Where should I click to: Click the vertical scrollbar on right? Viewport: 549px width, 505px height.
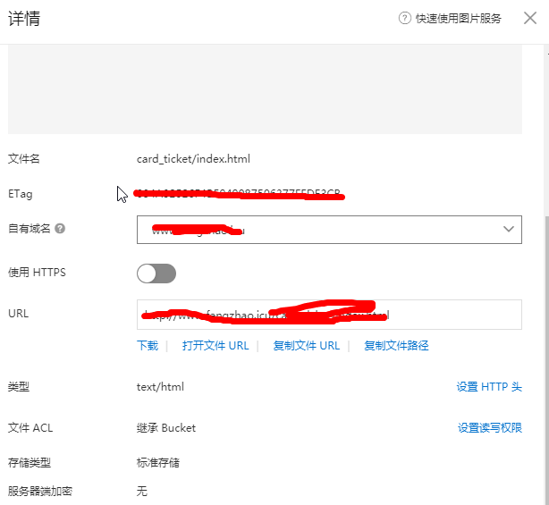click(x=546, y=360)
